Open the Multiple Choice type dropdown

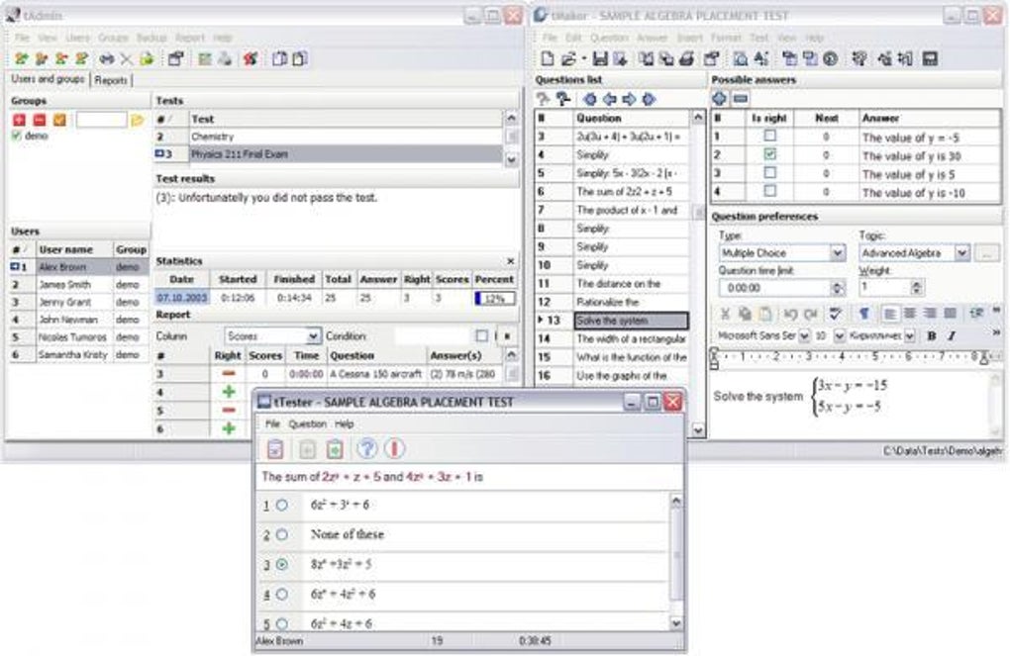[838, 253]
